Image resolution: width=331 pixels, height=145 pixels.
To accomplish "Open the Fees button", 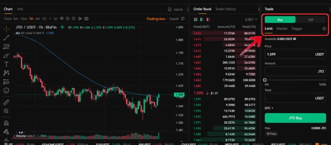I will click(x=271, y=134).
